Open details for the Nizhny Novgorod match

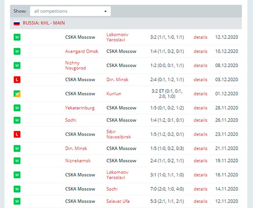click(201, 65)
